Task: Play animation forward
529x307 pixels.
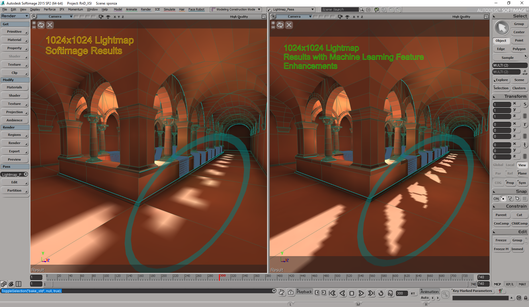Action: (x=361, y=293)
